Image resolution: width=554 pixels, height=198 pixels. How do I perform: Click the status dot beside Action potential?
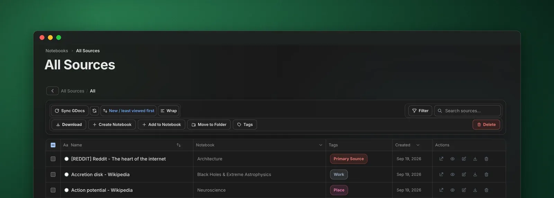point(66,190)
